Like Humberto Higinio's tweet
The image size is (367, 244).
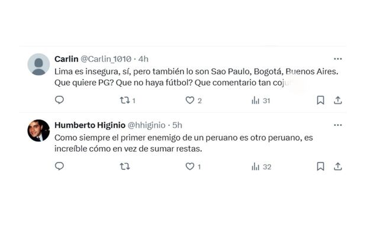click(190, 167)
